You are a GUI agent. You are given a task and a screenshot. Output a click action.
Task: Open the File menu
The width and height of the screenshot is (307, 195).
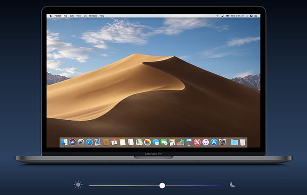click(66, 16)
